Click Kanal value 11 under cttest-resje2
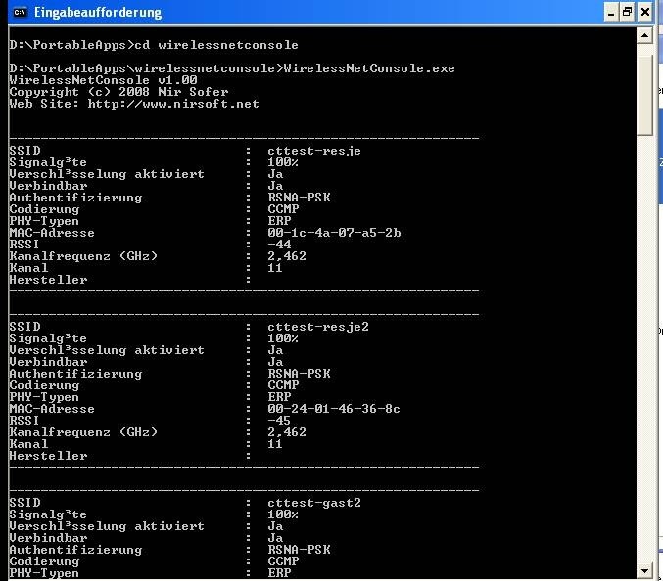Image resolution: width=663 pixels, height=581 pixels. point(275,445)
